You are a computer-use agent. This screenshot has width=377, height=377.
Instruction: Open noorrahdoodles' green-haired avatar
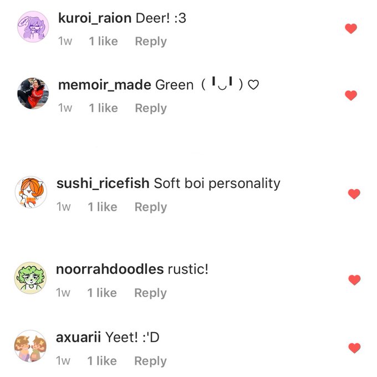(x=30, y=278)
